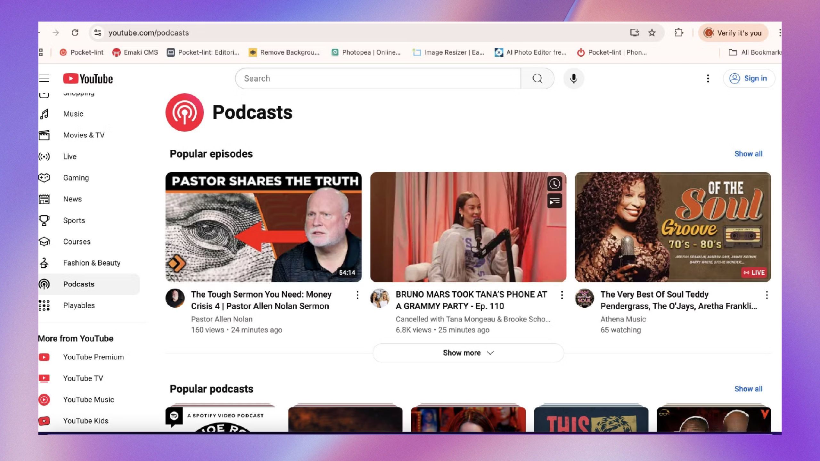Click the Gaming sidebar icon

point(45,177)
